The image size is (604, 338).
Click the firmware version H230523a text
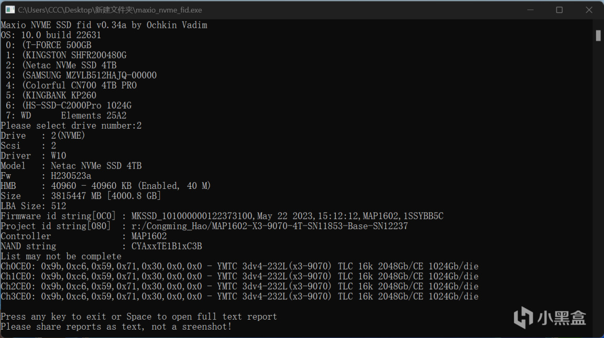pyautogui.click(x=71, y=176)
